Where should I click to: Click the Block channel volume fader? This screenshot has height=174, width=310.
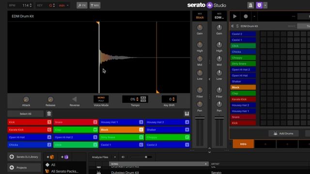(x=200, y=118)
